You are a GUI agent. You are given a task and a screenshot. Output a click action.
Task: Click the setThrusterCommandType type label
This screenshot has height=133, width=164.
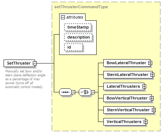click(x=81, y=7)
